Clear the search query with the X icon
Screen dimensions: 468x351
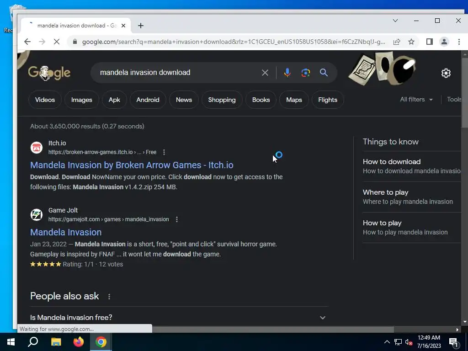tap(265, 73)
